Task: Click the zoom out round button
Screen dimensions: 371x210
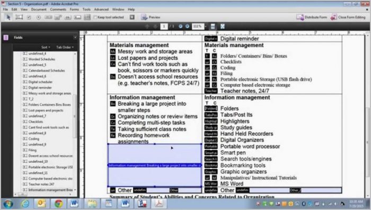Action: 181,27
